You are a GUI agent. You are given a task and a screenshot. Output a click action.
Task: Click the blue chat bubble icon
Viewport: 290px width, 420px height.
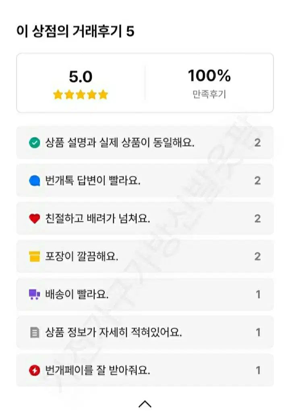pos(34,180)
